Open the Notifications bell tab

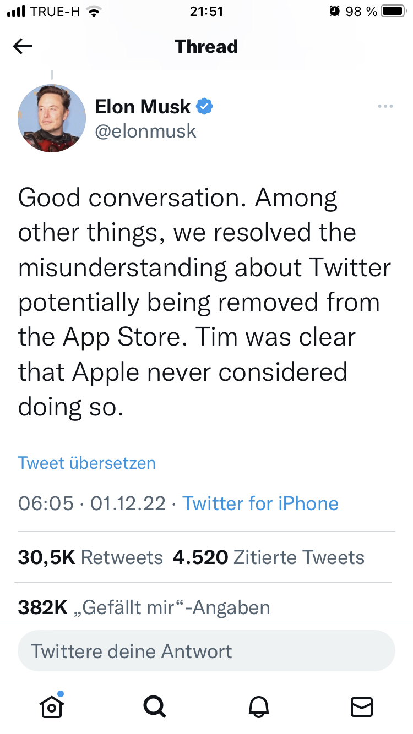coord(259,705)
